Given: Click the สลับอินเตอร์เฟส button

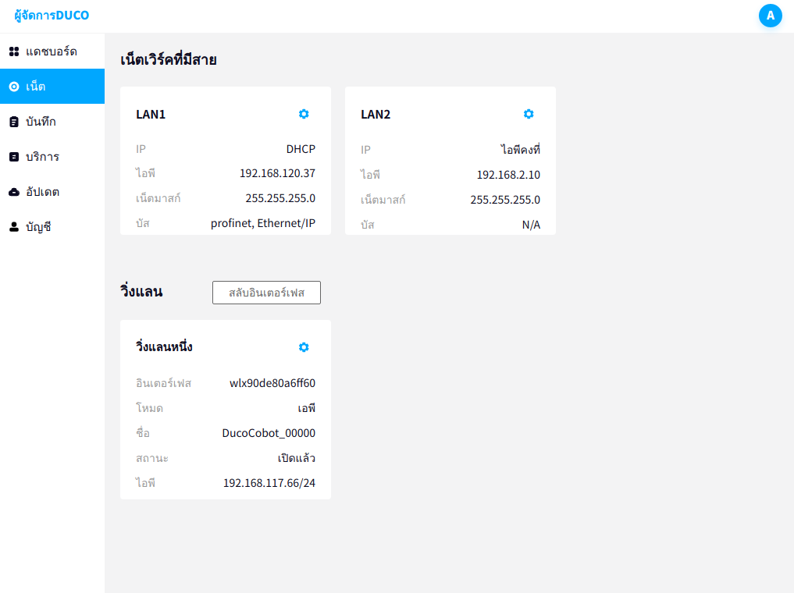Looking at the screenshot, I should pos(266,293).
